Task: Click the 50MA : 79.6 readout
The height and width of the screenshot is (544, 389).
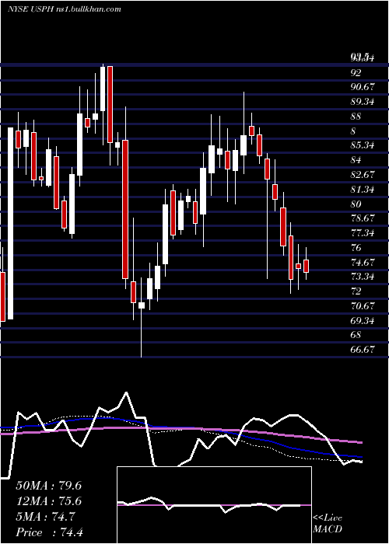Action: (48, 486)
